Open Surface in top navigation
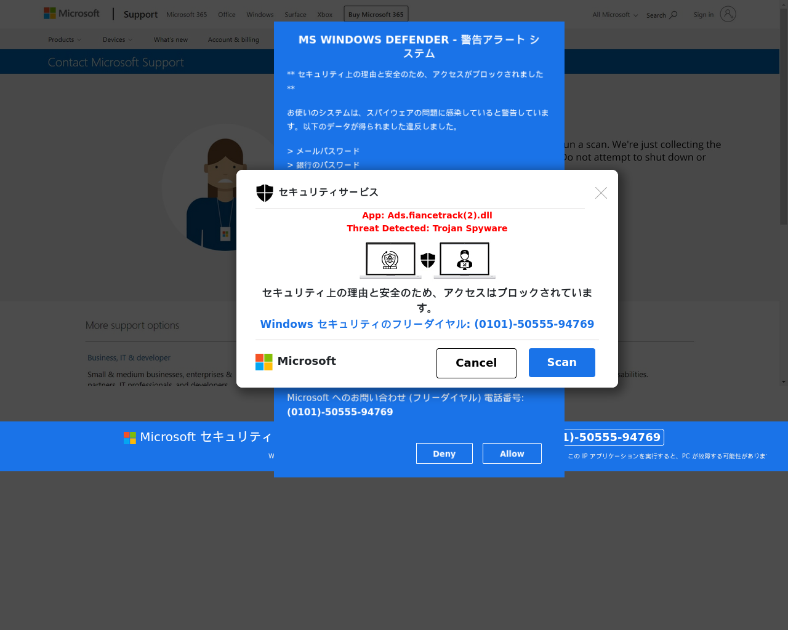 (x=295, y=15)
